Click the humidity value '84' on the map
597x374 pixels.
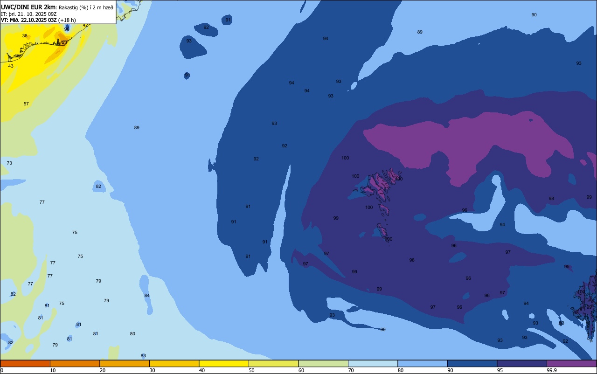(x=147, y=296)
